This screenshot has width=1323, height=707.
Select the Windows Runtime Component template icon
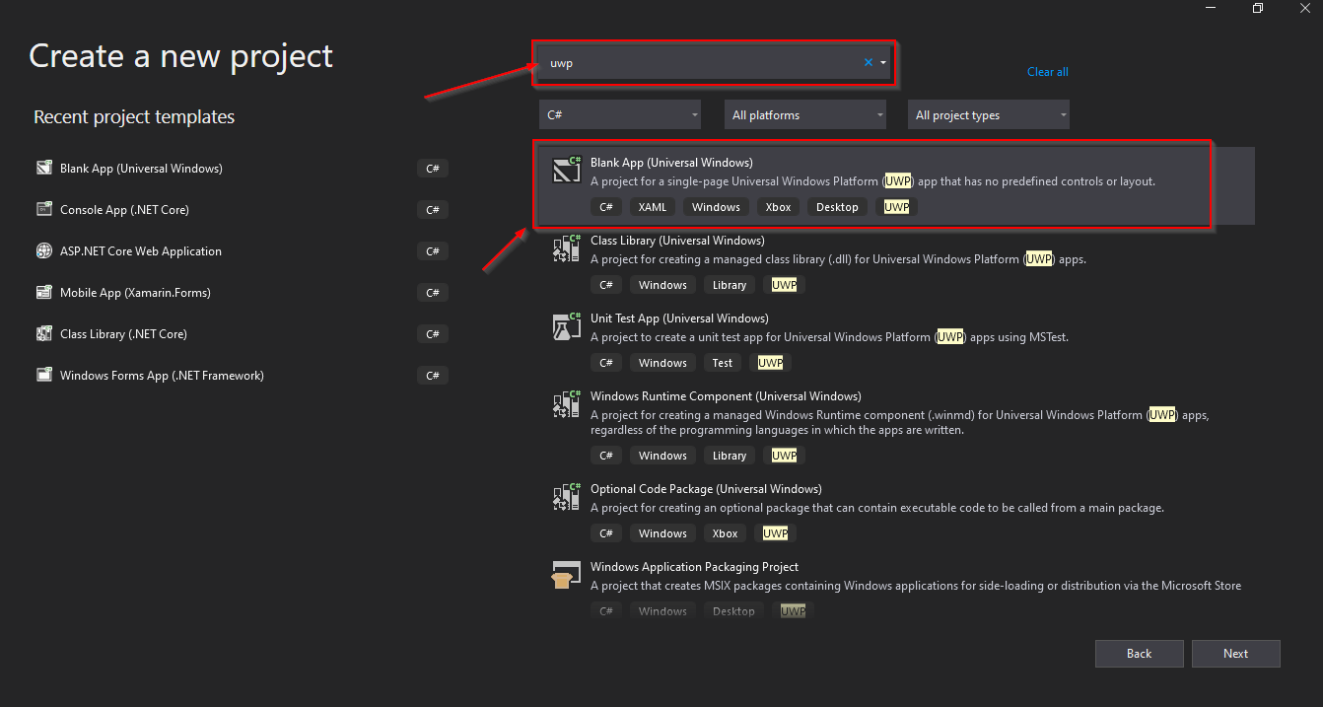click(x=566, y=403)
